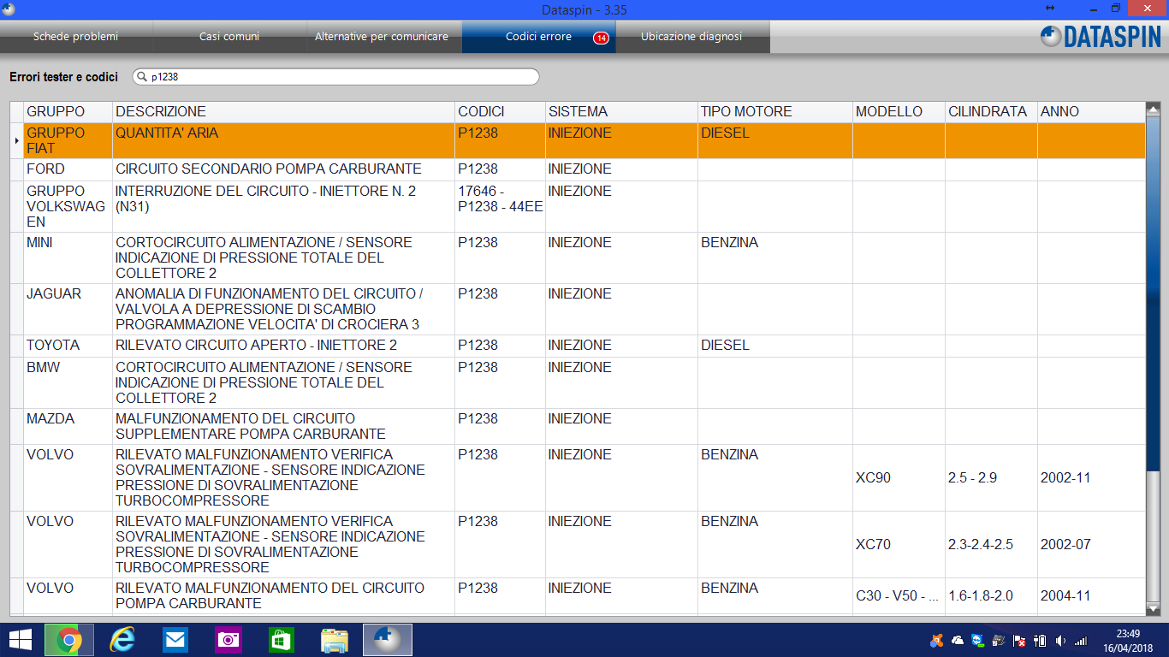This screenshot has width=1169, height=657.
Task: Select the MAZDA row
Action: click(578, 426)
